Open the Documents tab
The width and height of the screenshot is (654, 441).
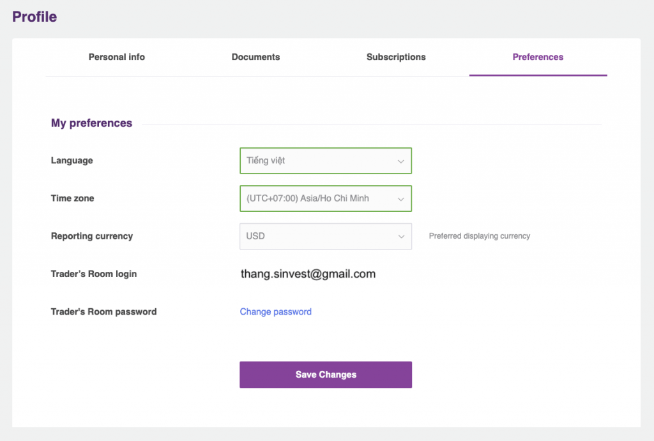pos(255,57)
